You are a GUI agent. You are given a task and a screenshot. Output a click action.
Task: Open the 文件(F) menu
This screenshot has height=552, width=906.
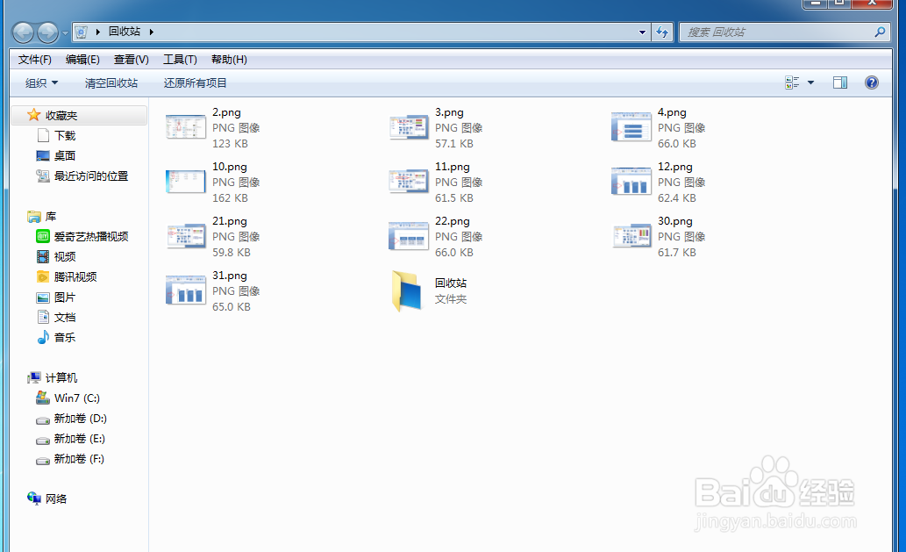pyautogui.click(x=35, y=60)
